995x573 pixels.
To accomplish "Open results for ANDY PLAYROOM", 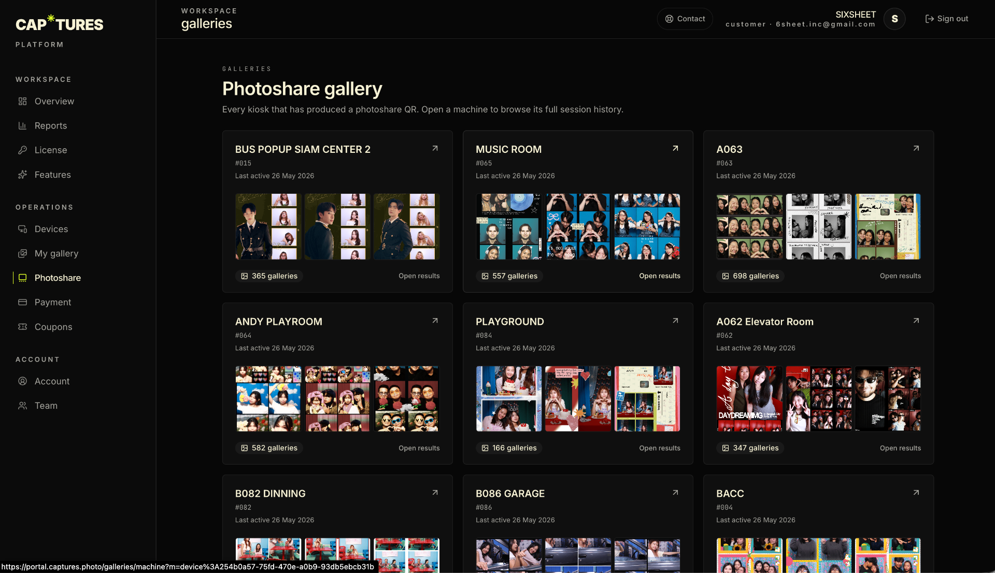I will click(x=419, y=448).
